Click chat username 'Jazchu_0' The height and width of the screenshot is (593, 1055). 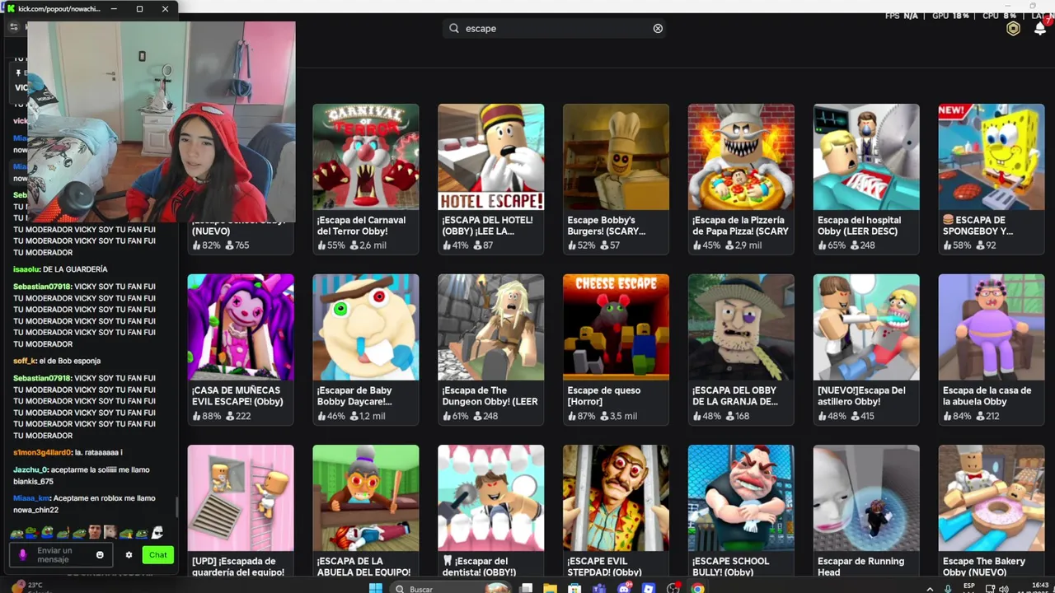click(x=30, y=469)
